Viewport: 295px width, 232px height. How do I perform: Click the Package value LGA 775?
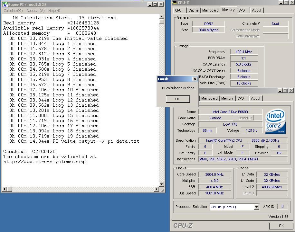[x=230, y=124]
